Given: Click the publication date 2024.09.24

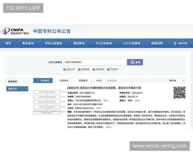Looking at the screenshot, I should [137, 93].
